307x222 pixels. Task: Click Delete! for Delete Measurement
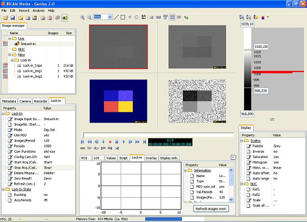point(49,173)
